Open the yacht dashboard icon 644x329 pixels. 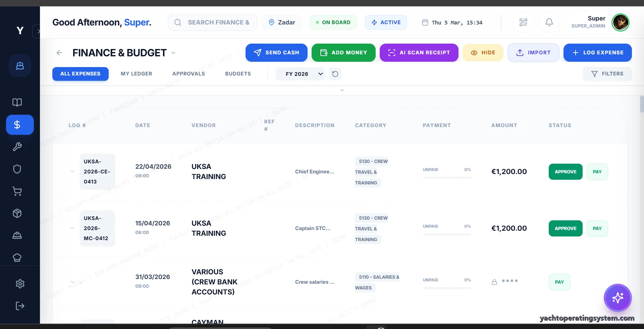20,65
